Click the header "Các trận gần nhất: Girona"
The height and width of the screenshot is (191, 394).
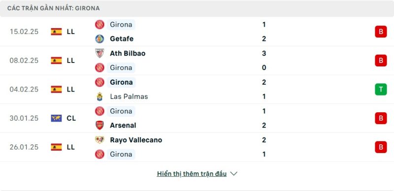pos(54,8)
